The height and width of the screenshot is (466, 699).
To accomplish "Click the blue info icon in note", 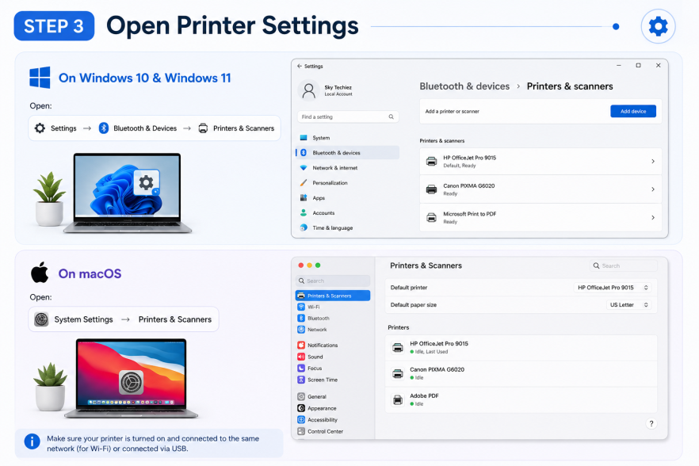I will [32, 441].
